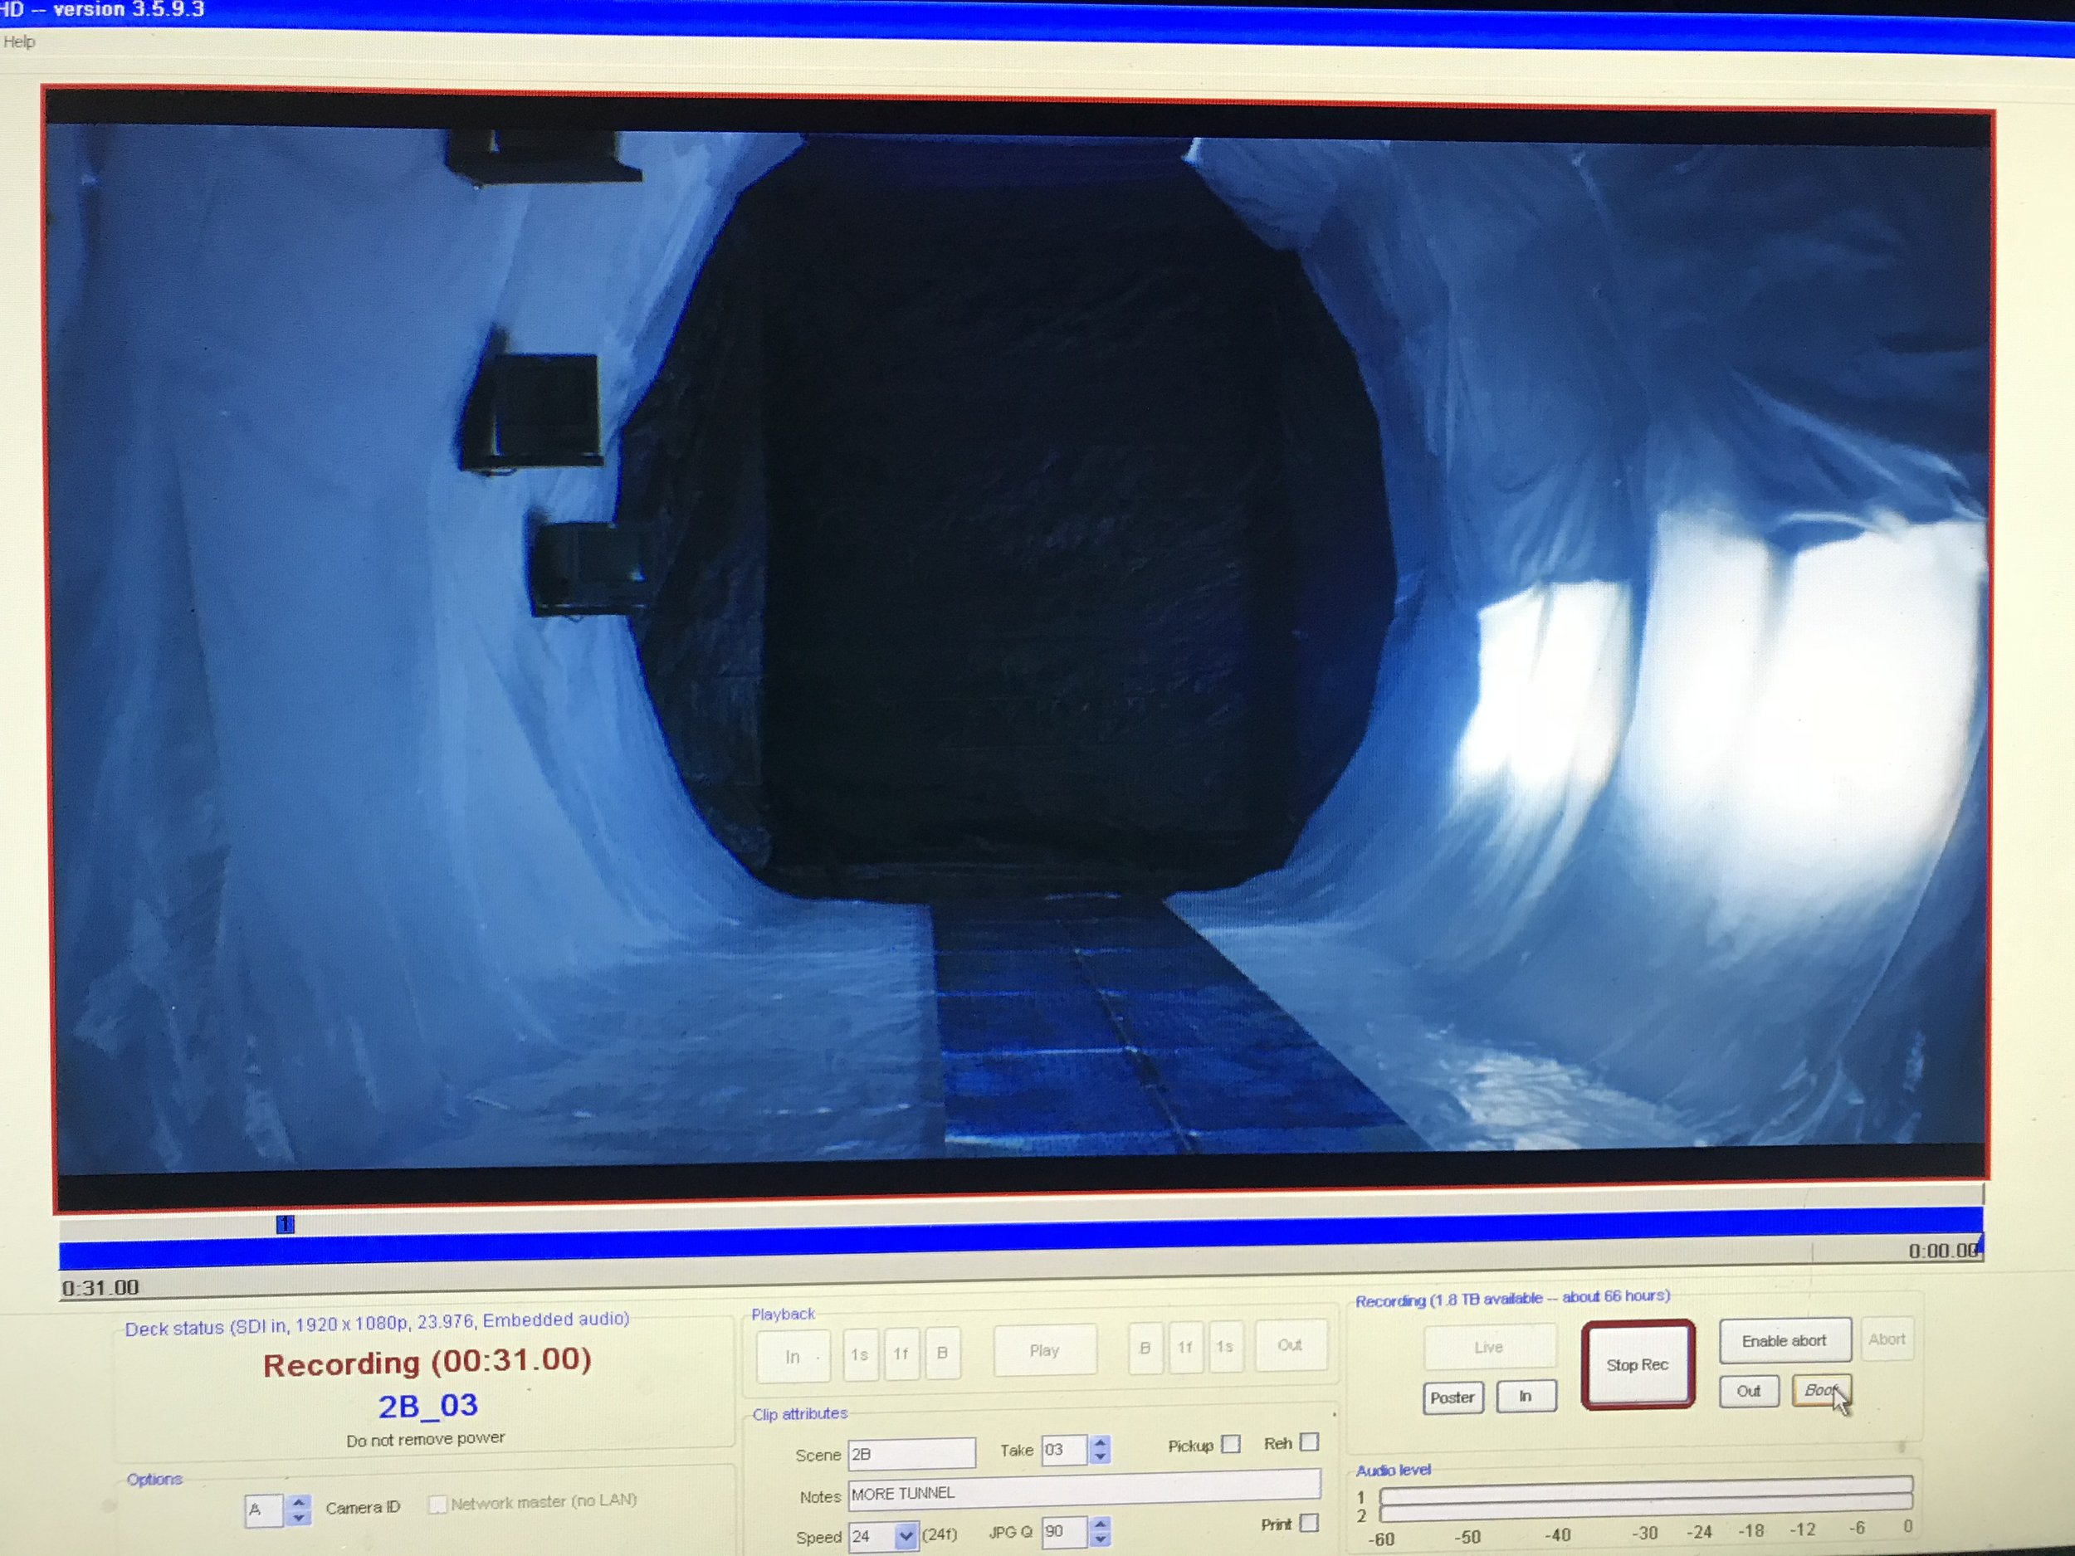Set recording In point button
2075x1556 pixels.
click(x=1526, y=1397)
